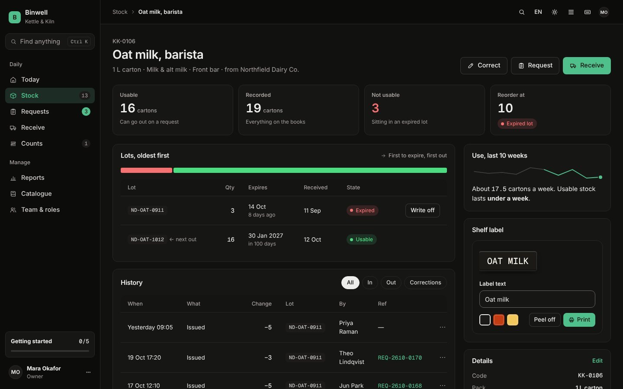Click the Edit link in Details
The width and height of the screenshot is (623, 389).
click(x=597, y=361)
